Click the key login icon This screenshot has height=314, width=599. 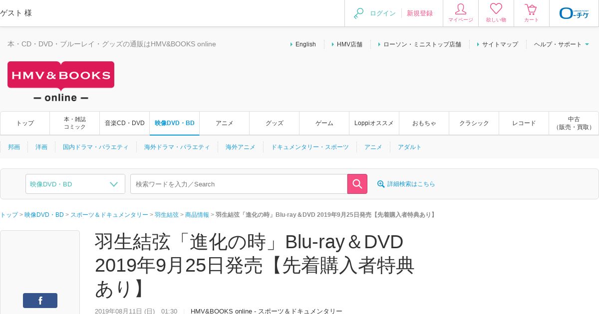coord(358,13)
